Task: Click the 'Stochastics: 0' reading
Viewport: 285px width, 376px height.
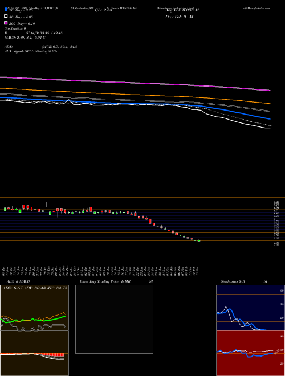Action: (x=15, y=28)
